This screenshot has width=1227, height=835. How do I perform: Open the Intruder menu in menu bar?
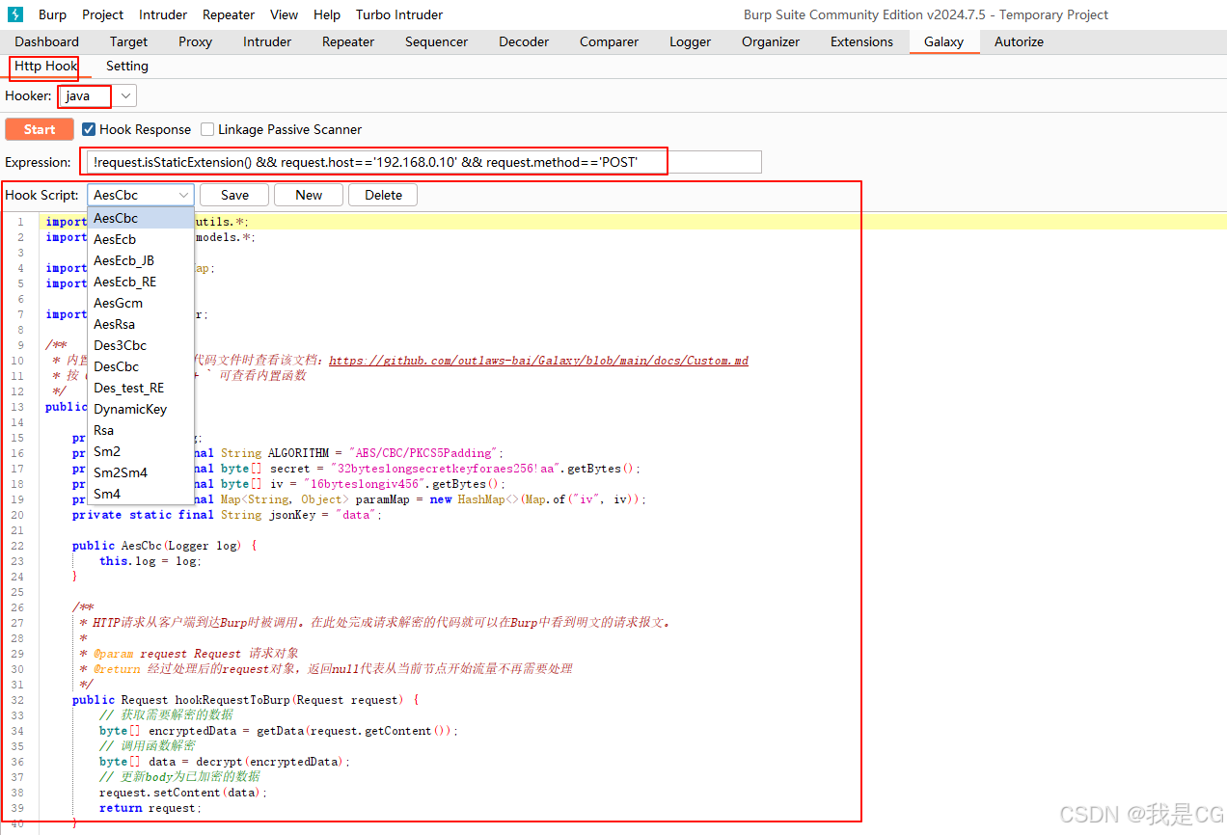point(163,14)
